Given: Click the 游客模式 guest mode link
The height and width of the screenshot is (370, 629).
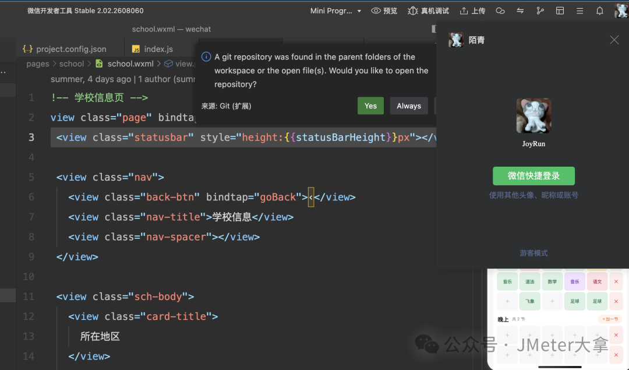Looking at the screenshot, I should tap(533, 253).
